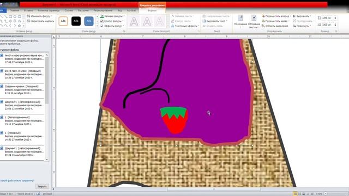
Task: Choose the down block arrow shape
Action: click(15, 21)
